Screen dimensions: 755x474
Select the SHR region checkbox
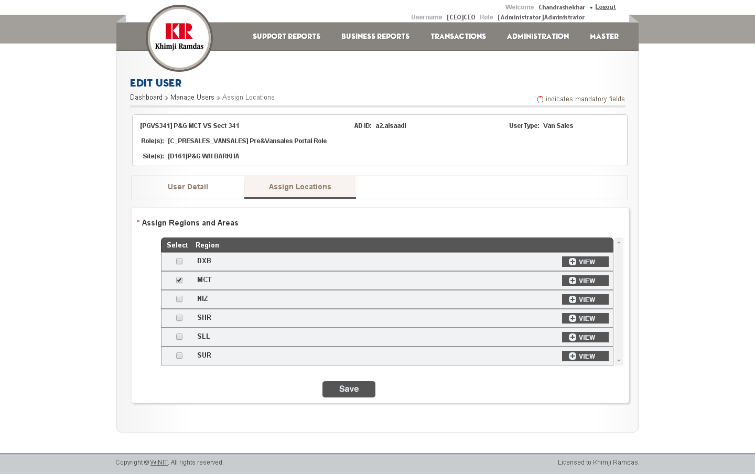click(179, 318)
